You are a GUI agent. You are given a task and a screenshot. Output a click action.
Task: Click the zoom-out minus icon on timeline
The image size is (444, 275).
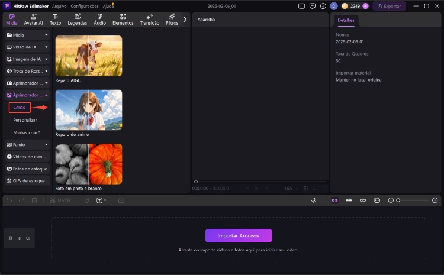point(391,200)
